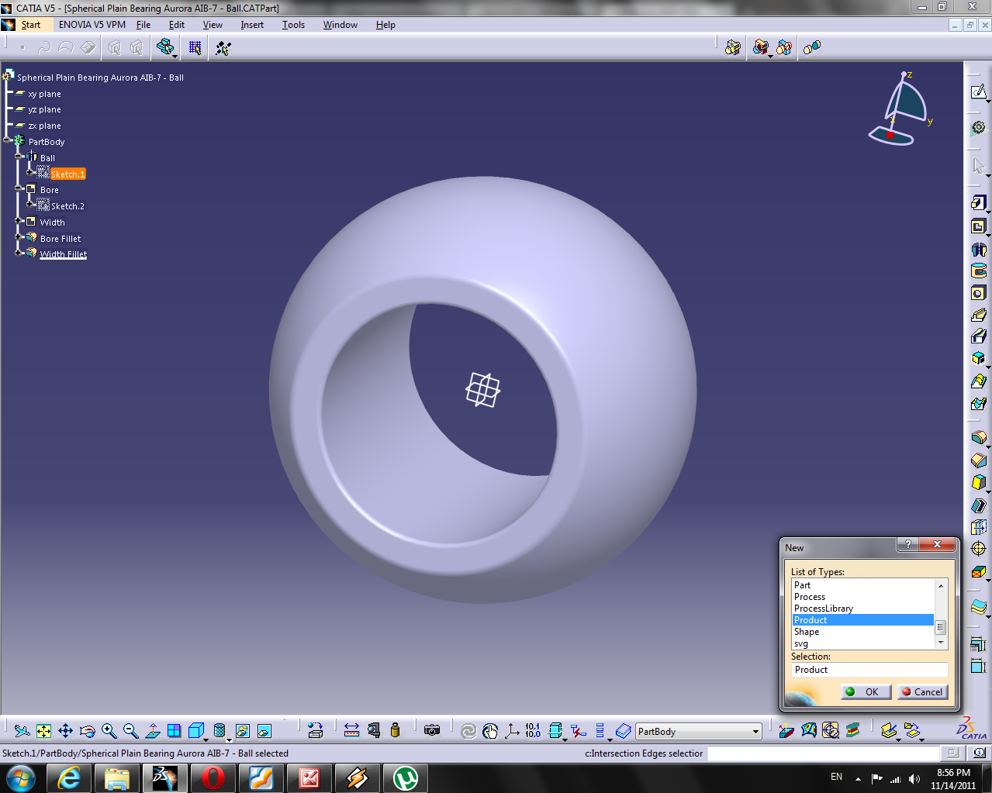This screenshot has height=793, width=992.
Task: Select the Hole tool
Action: (x=979, y=293)
